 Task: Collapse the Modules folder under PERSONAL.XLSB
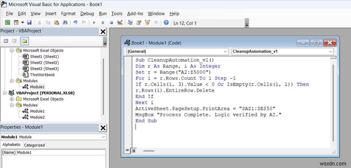tap(12, 105)
